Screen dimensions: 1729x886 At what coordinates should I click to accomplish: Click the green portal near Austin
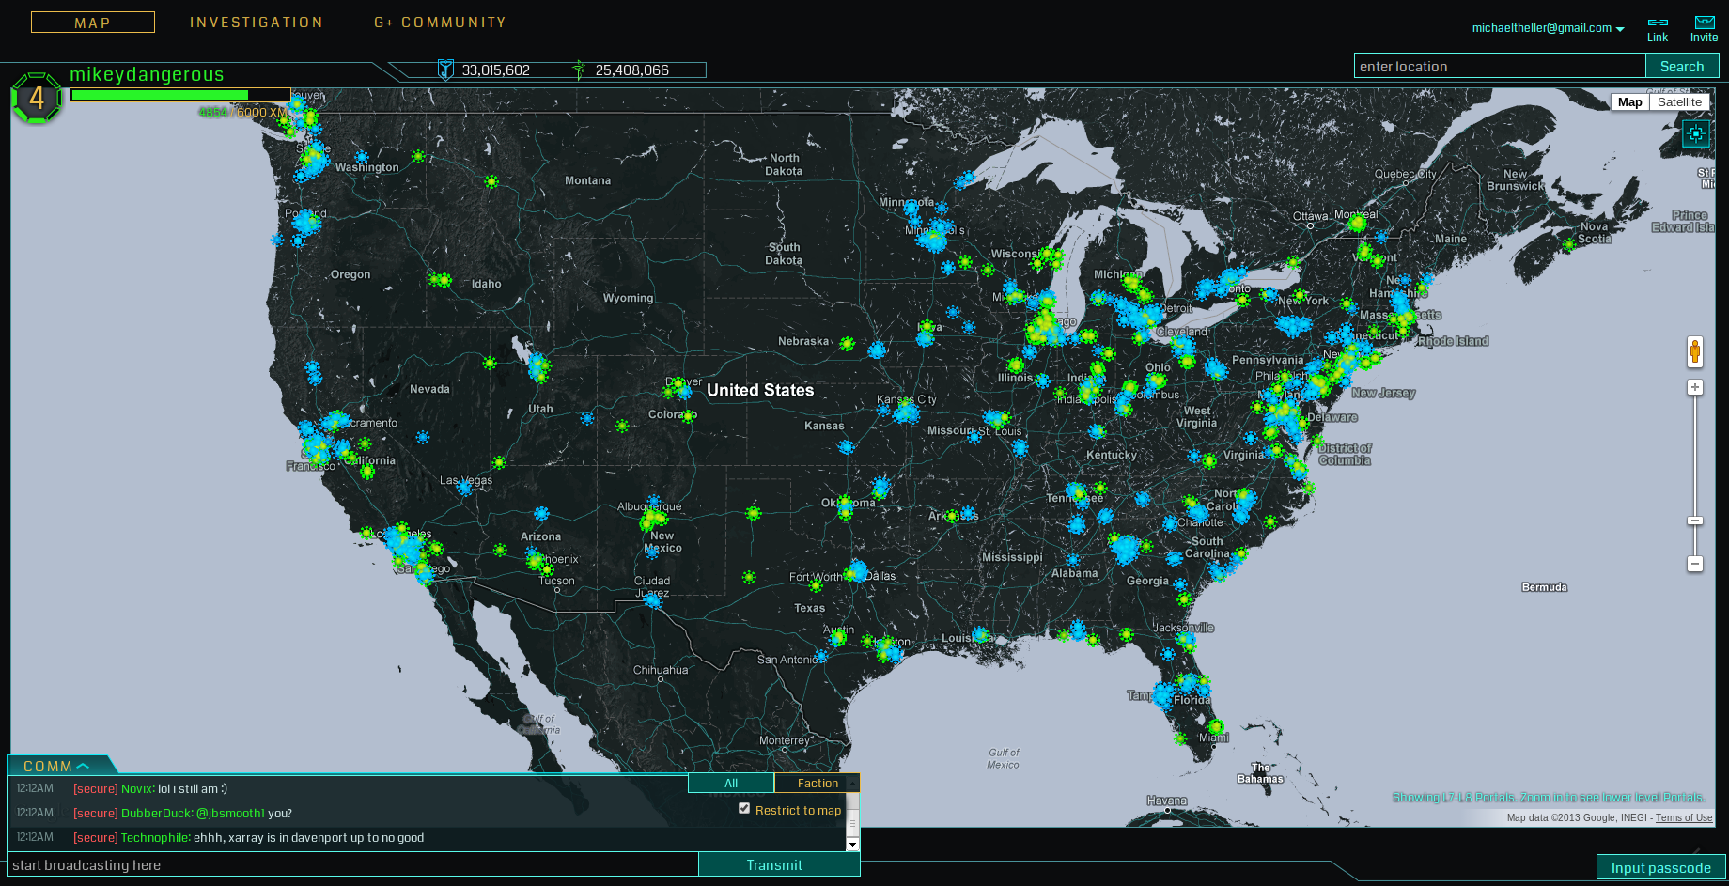click(x=839, y=638)
